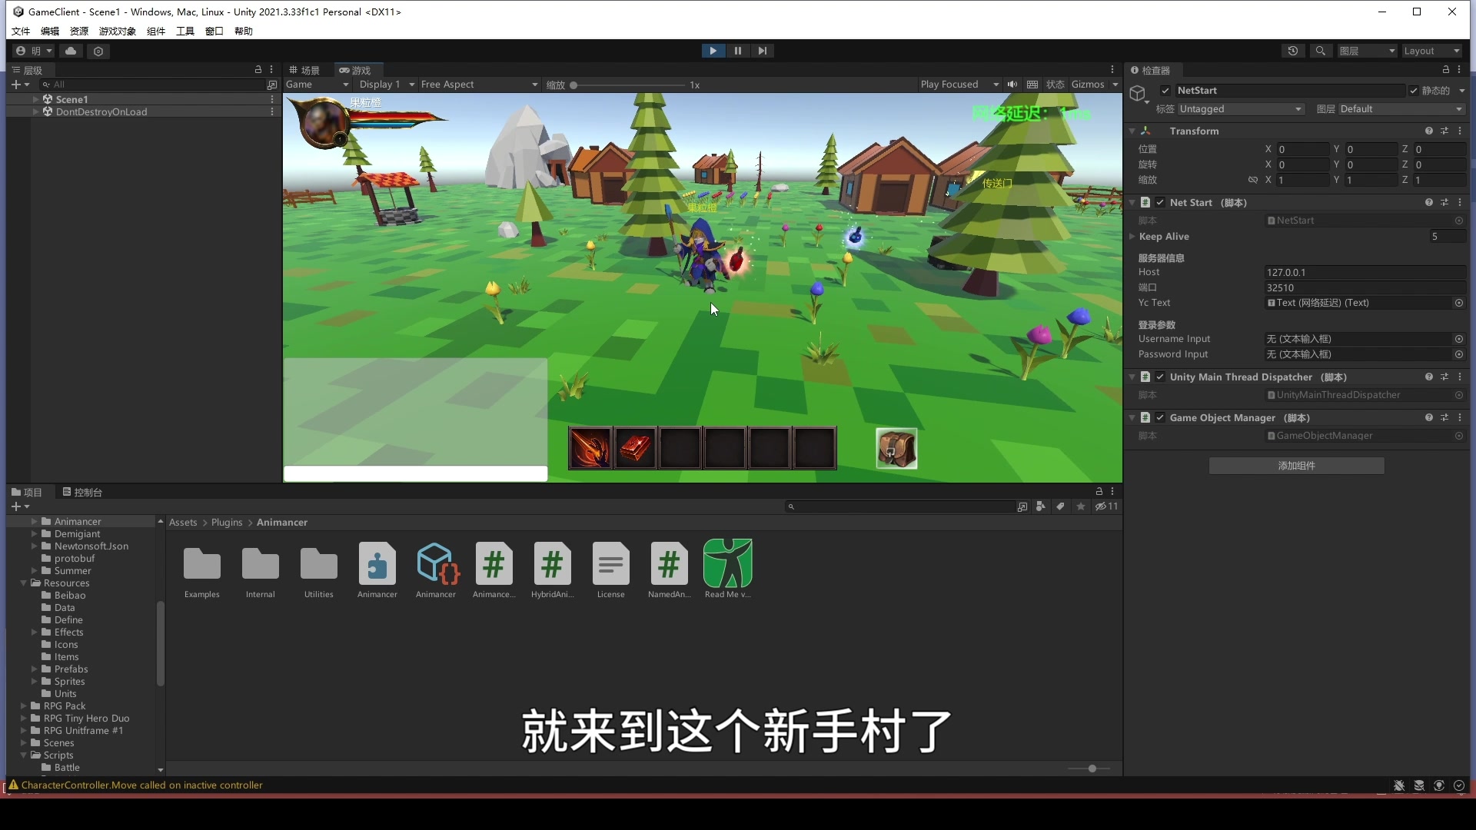Toggle the scale constrain link icon in Transform
The width and height of the screenshot is (1476, 830).
click(1252, 179)
